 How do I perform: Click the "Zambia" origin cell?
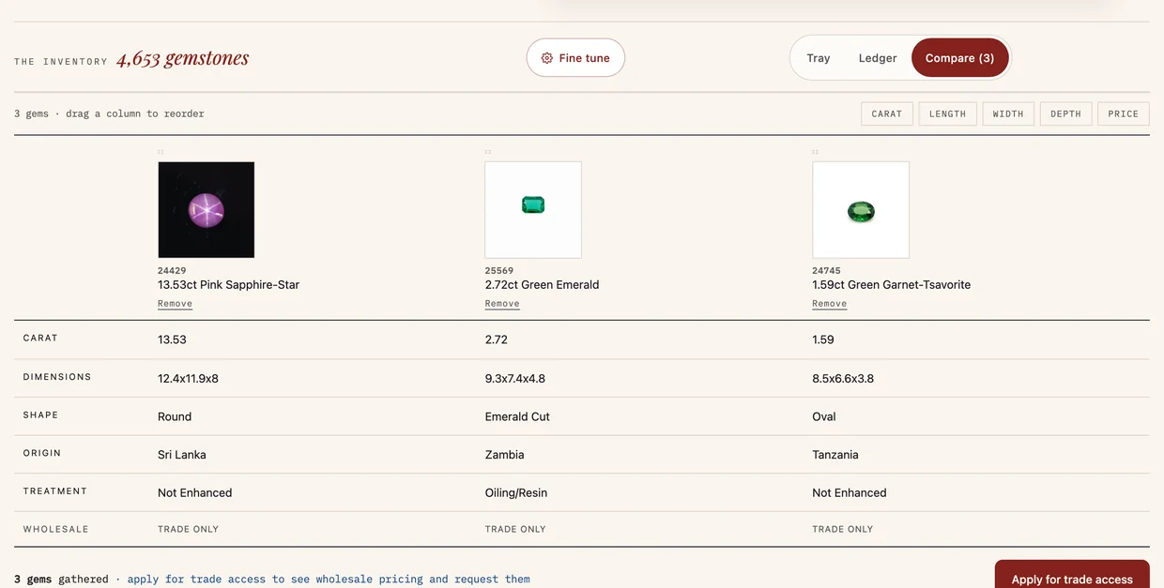[505, 455]
